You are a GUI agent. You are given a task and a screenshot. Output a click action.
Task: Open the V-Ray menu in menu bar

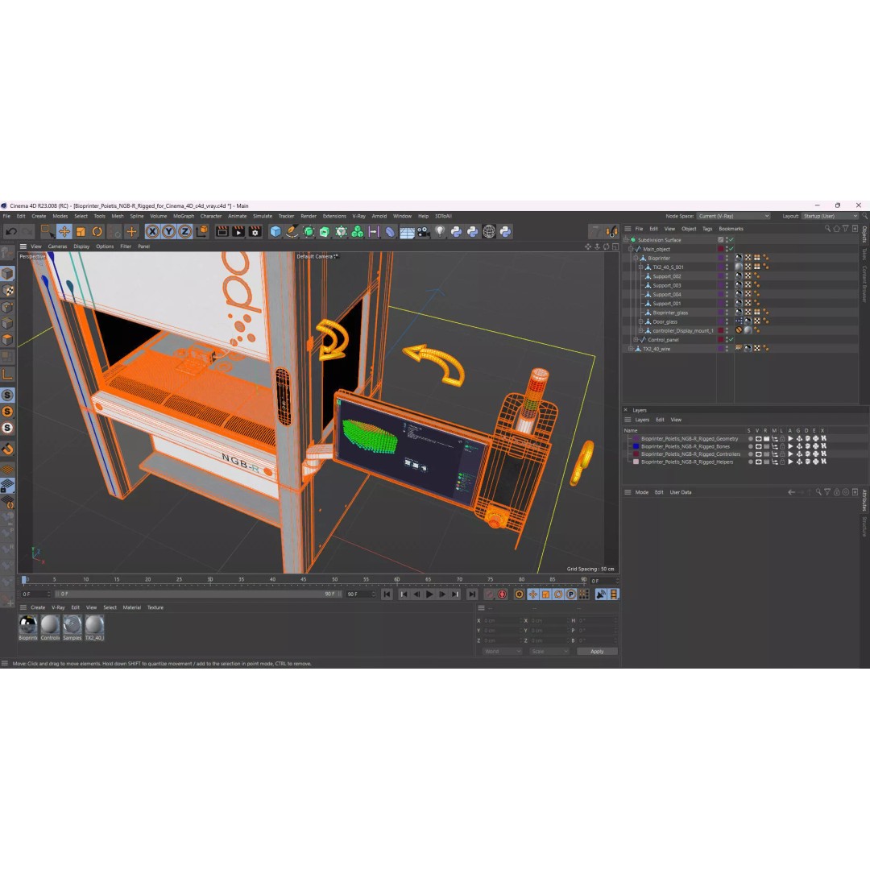point(359,217)
